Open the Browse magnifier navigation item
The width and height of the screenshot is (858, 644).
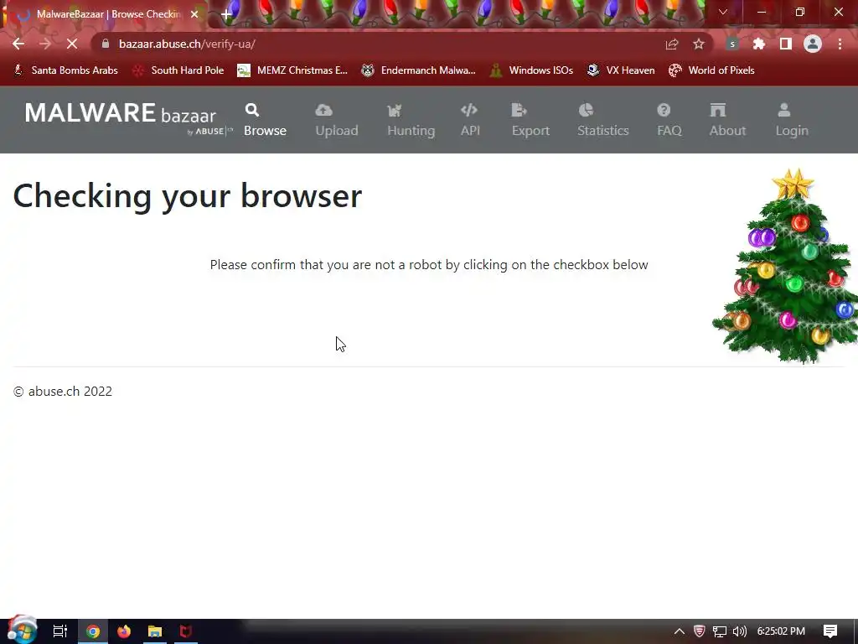click(265, 120)
